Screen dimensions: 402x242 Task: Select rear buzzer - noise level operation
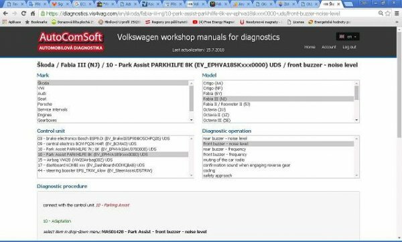(278, 139)
